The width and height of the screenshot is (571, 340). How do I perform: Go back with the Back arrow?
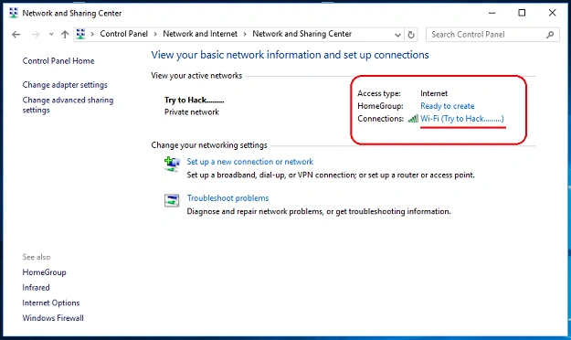[x=16, y=35]
